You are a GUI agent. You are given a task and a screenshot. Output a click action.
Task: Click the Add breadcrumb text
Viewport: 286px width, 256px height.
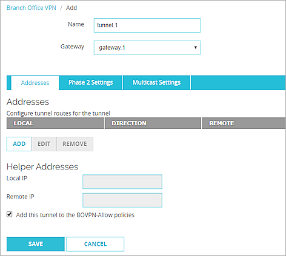coord(71,8)
